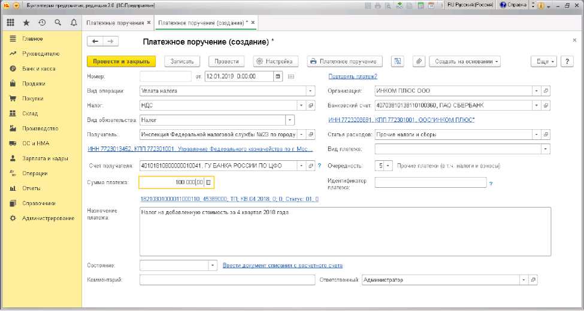Open the calculator in Сумма платежа field
Image resolution: width=584 pixels, height=311 pixels.
(x=208, y=182)
